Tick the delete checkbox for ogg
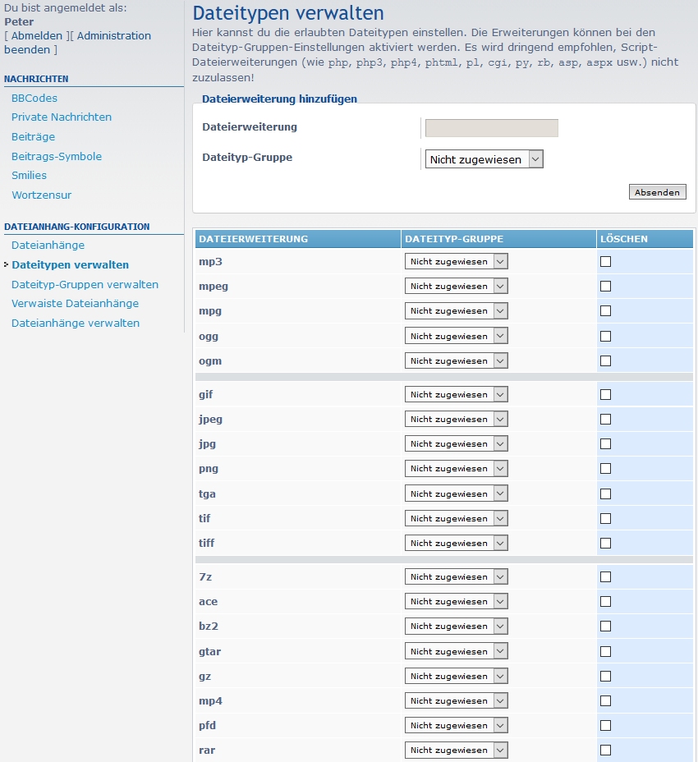This screenshot has height=762, width=698. (605, 336)
